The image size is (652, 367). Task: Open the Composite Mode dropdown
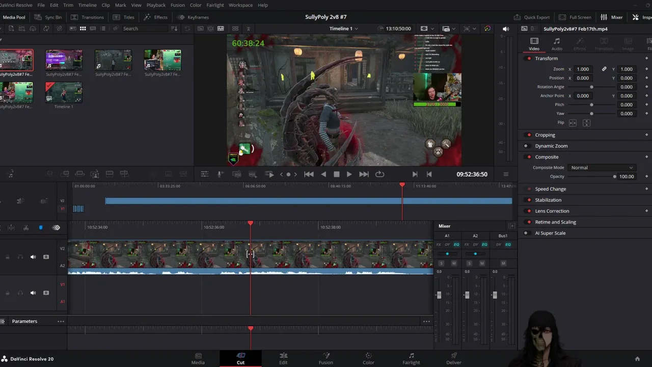point(602,168)
